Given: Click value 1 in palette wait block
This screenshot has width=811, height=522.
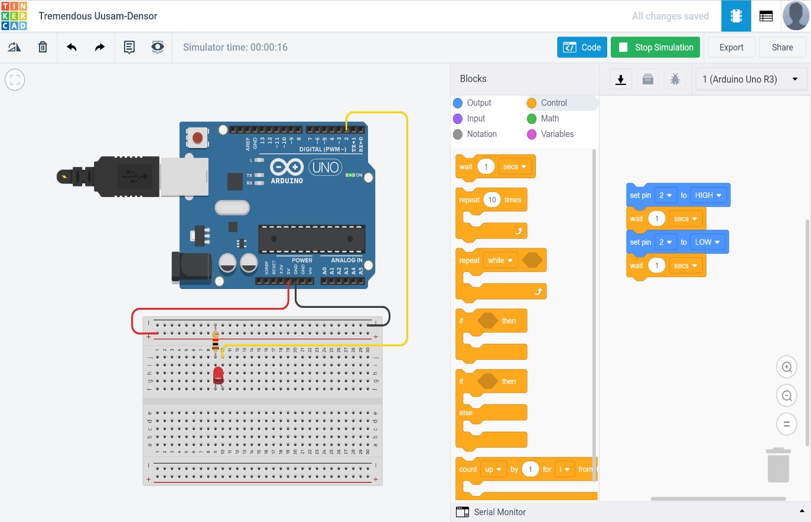Looking at the screenshot, I should [x=486, y=167].
